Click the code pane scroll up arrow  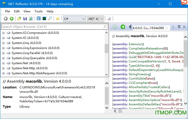pyautogui.click(x=186, y=37)
